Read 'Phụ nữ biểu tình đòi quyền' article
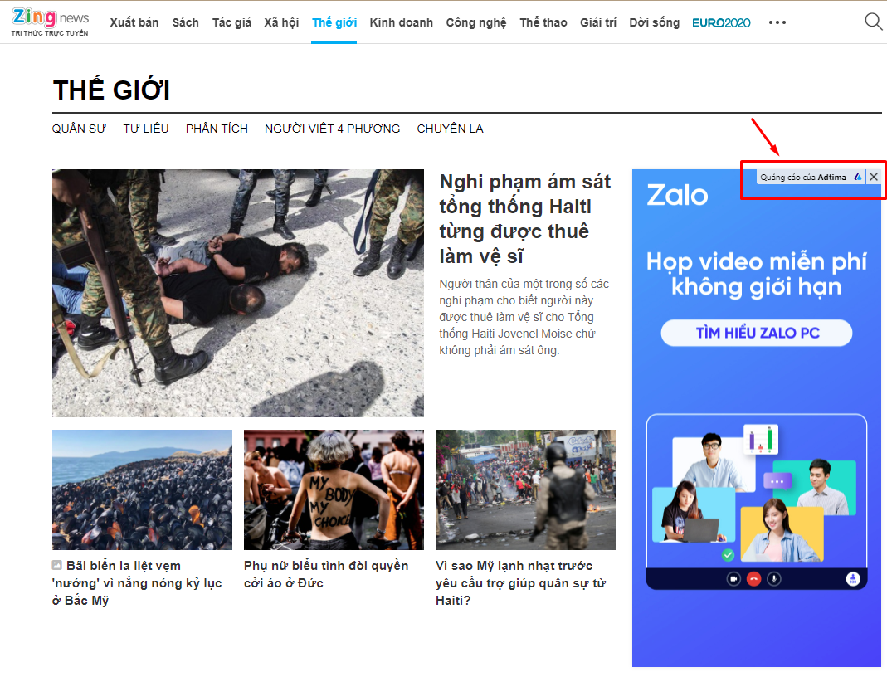The height and width of the screenshot is (677, 887). coord(326,575)
